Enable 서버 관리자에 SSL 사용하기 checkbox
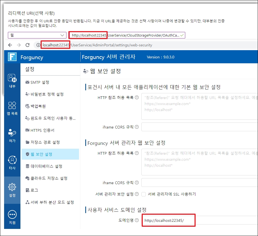Viewport: 258px width, 236px height. tap(144, 194)
